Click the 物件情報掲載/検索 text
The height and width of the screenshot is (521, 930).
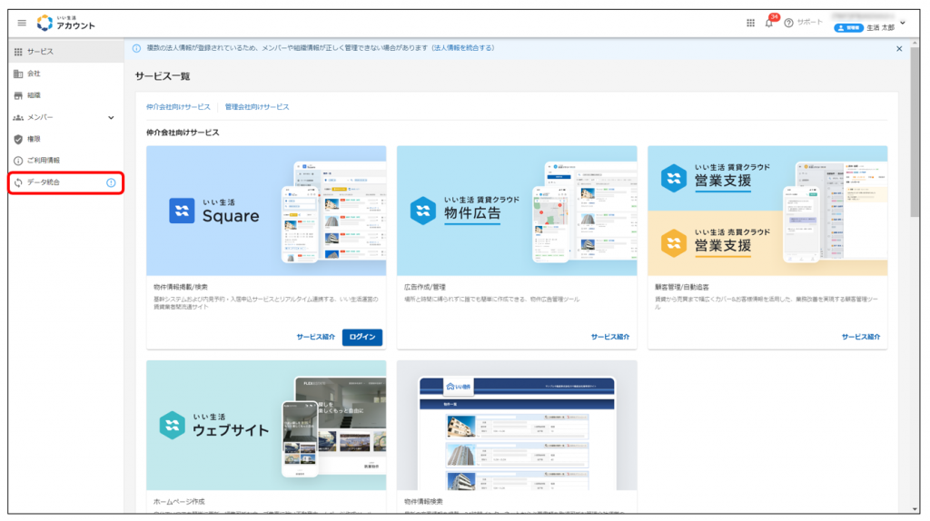181,287
